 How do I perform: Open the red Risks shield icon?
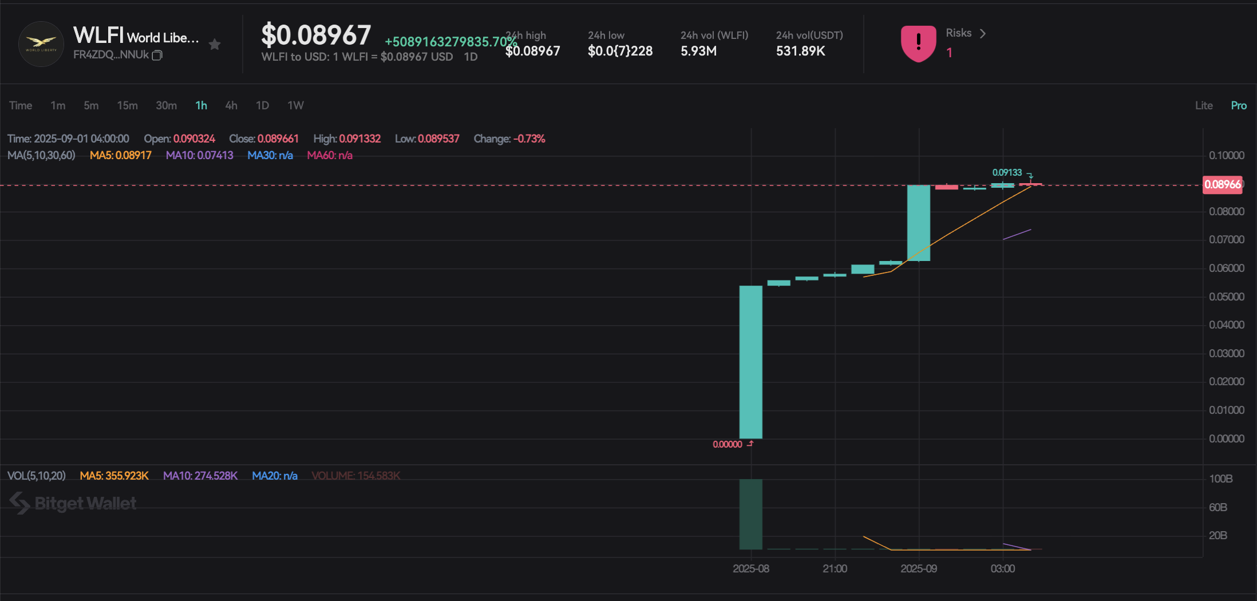[918, 44]
